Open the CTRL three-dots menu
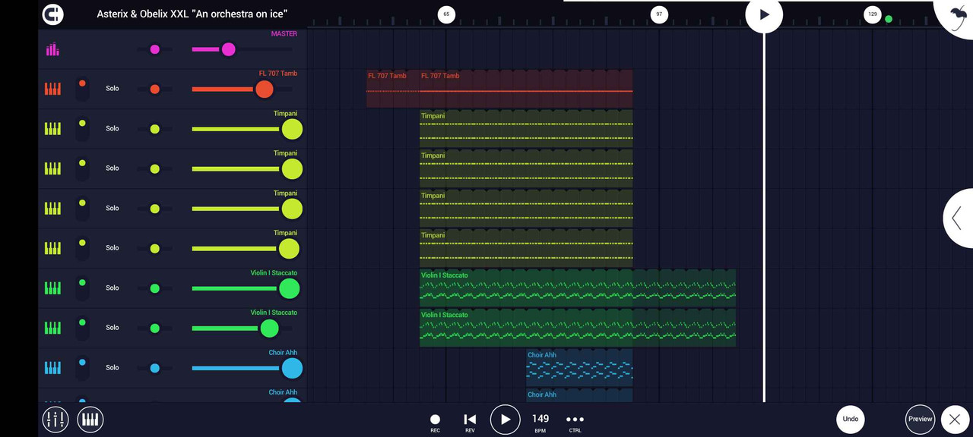This screenshot has width=973, height=437. [x=575, y=423]
